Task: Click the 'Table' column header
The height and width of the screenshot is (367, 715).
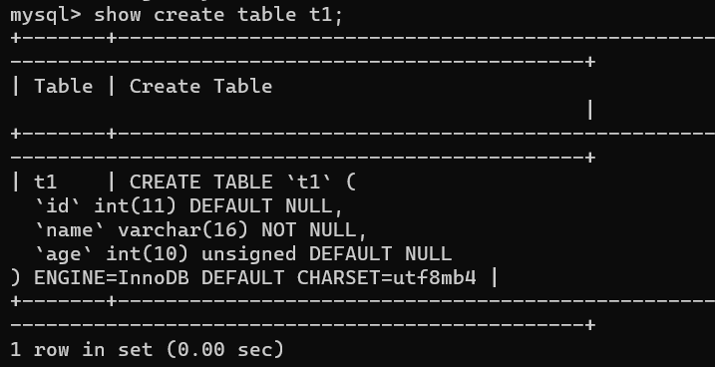Action: coord(64,86)
